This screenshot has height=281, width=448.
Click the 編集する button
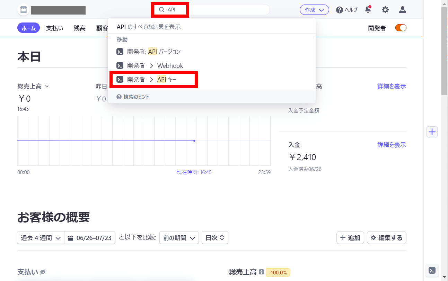coord(387,238)
